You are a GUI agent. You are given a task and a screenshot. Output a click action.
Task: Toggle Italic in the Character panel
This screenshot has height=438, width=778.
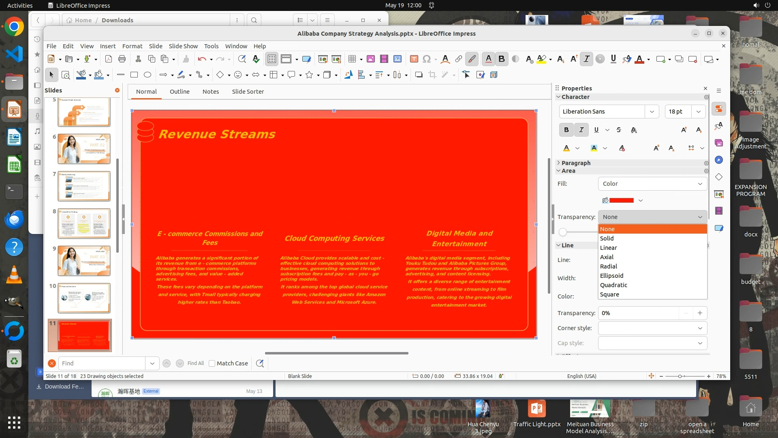click(x=581, y=130)
